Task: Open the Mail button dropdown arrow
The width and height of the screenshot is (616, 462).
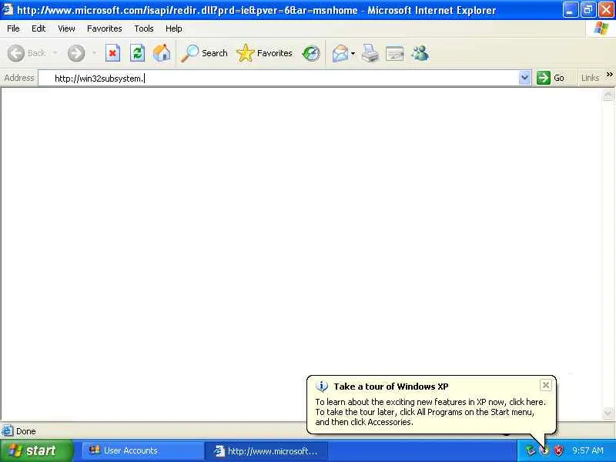Action: (353, 53)
